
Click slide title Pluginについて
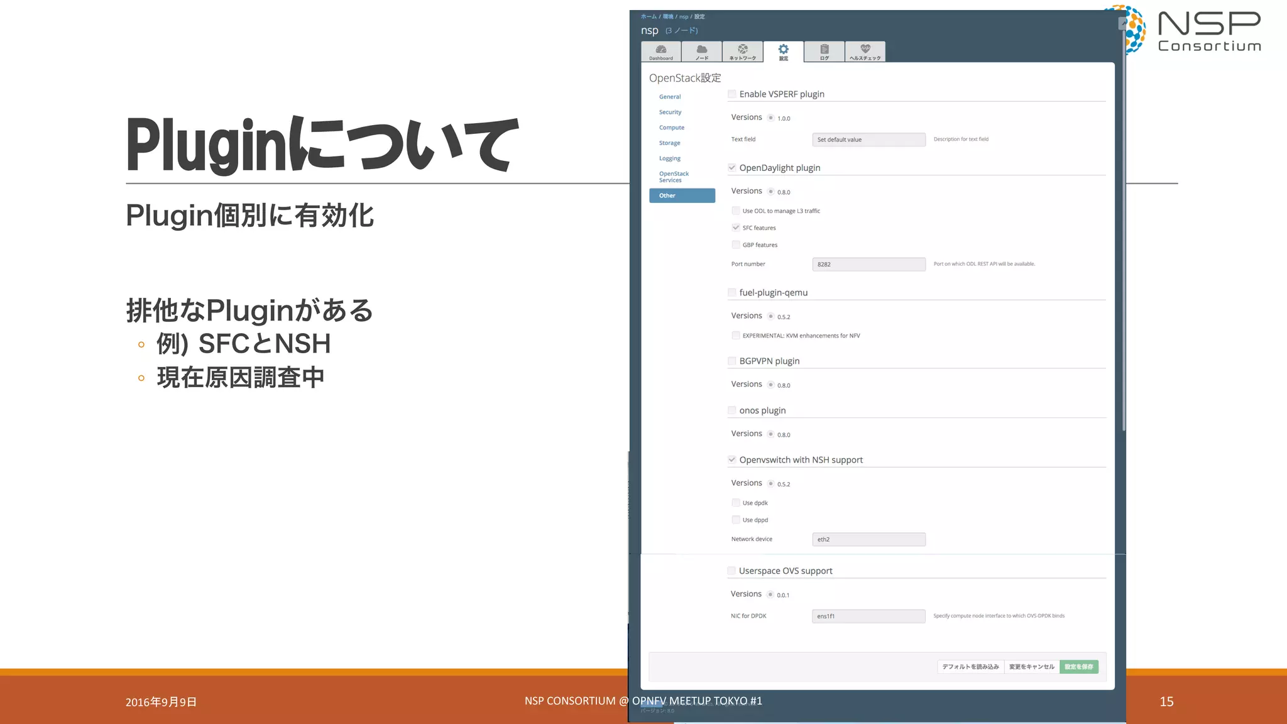tap(322, 145)
